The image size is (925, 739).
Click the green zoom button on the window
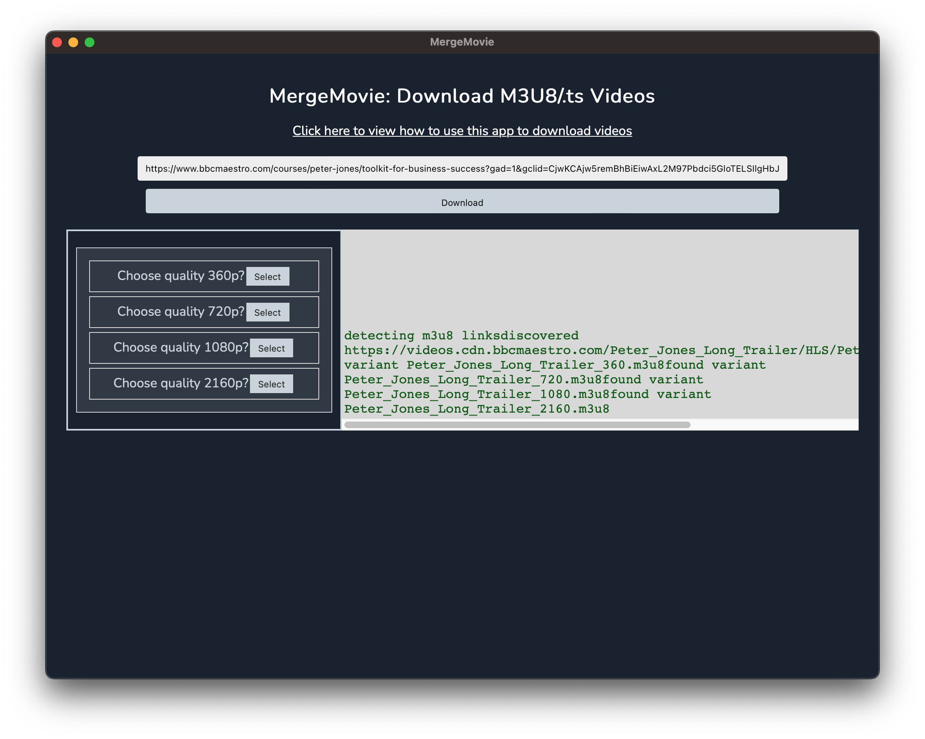[89, 42]
